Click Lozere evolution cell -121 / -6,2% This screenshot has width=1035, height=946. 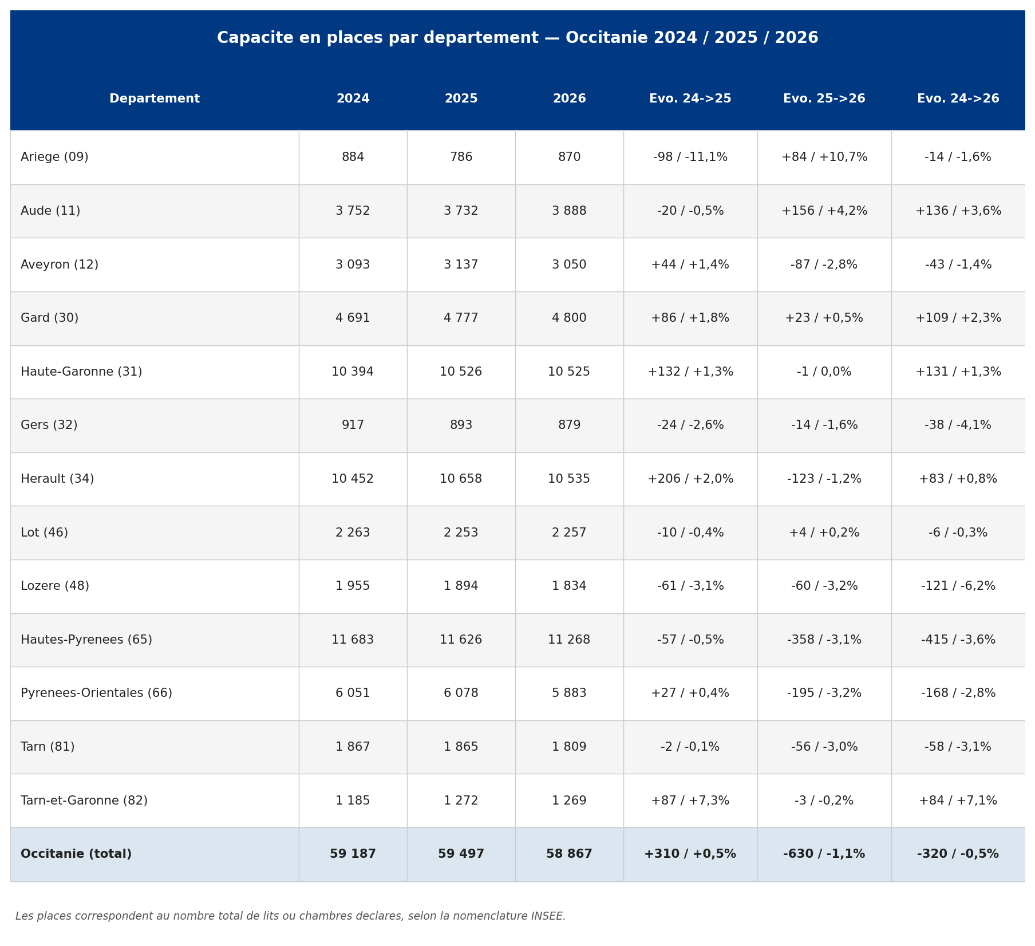[x=958, y=586]
